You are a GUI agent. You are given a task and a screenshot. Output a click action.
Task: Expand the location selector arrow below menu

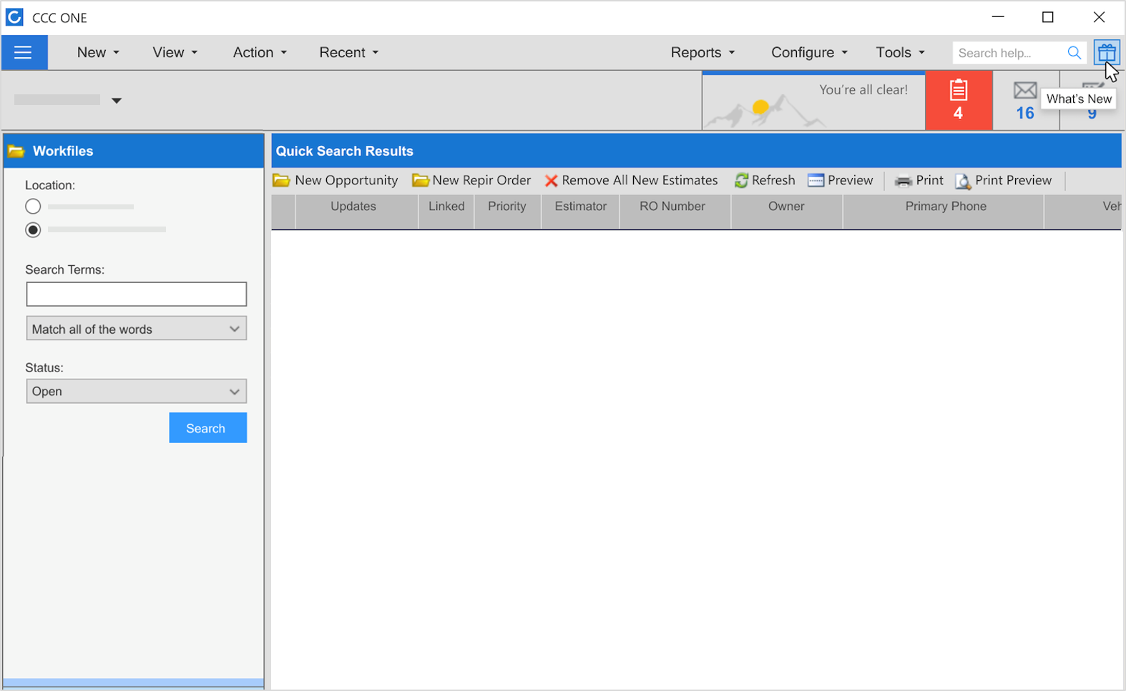pyautogui.click(x=117, y=101)
